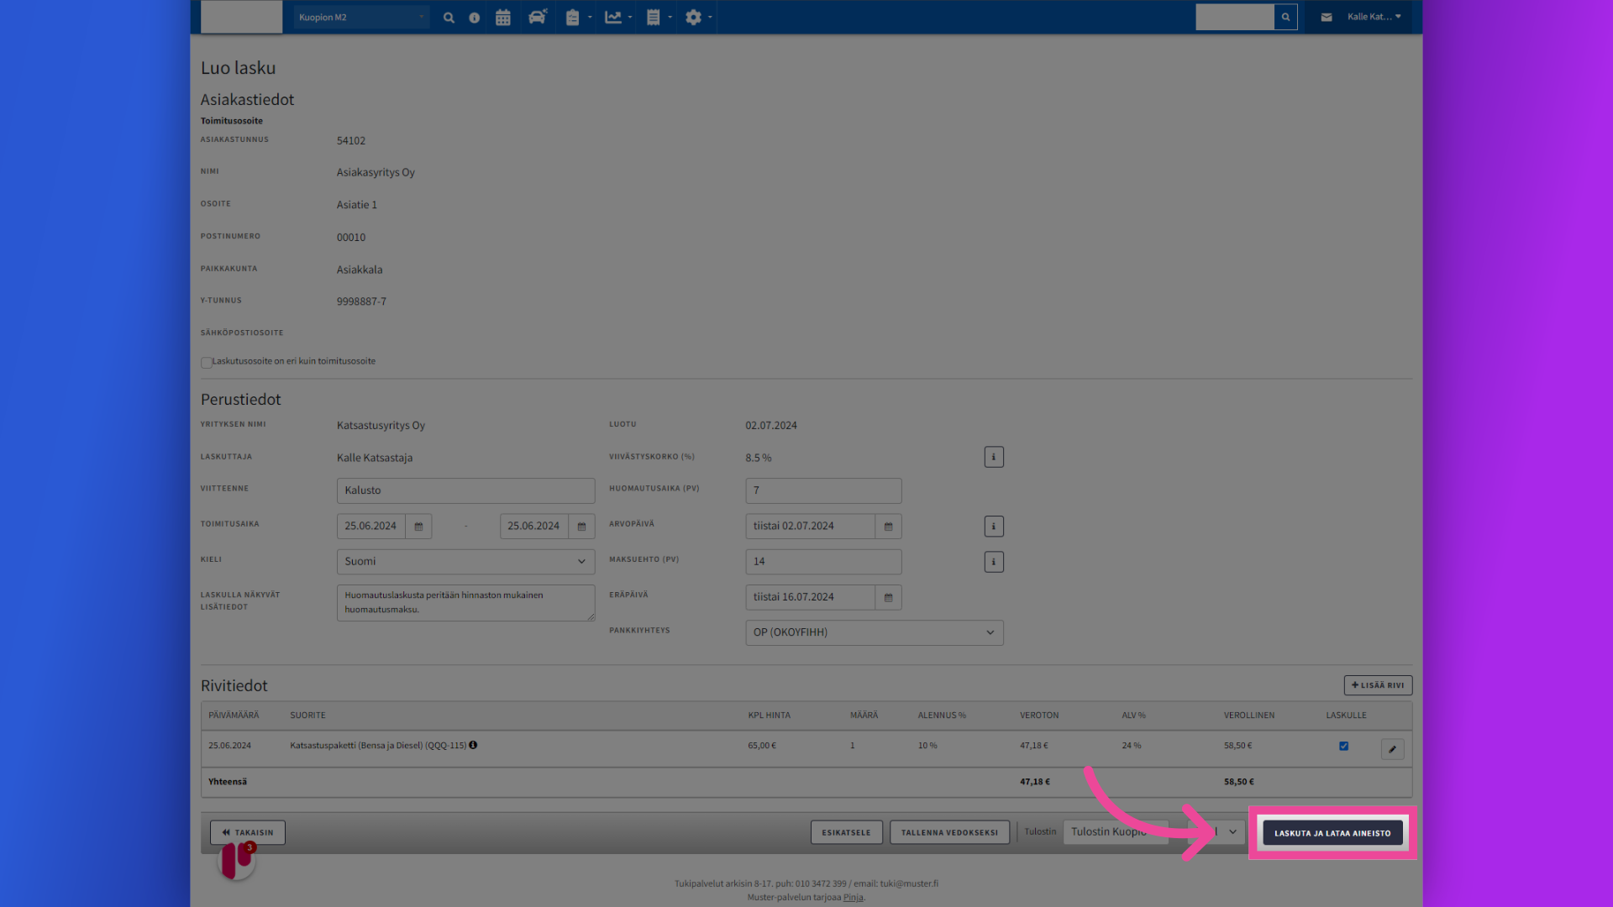Open the chat widget with notification badge
The image size is (1613, 907).
click(x=237, y=860)
